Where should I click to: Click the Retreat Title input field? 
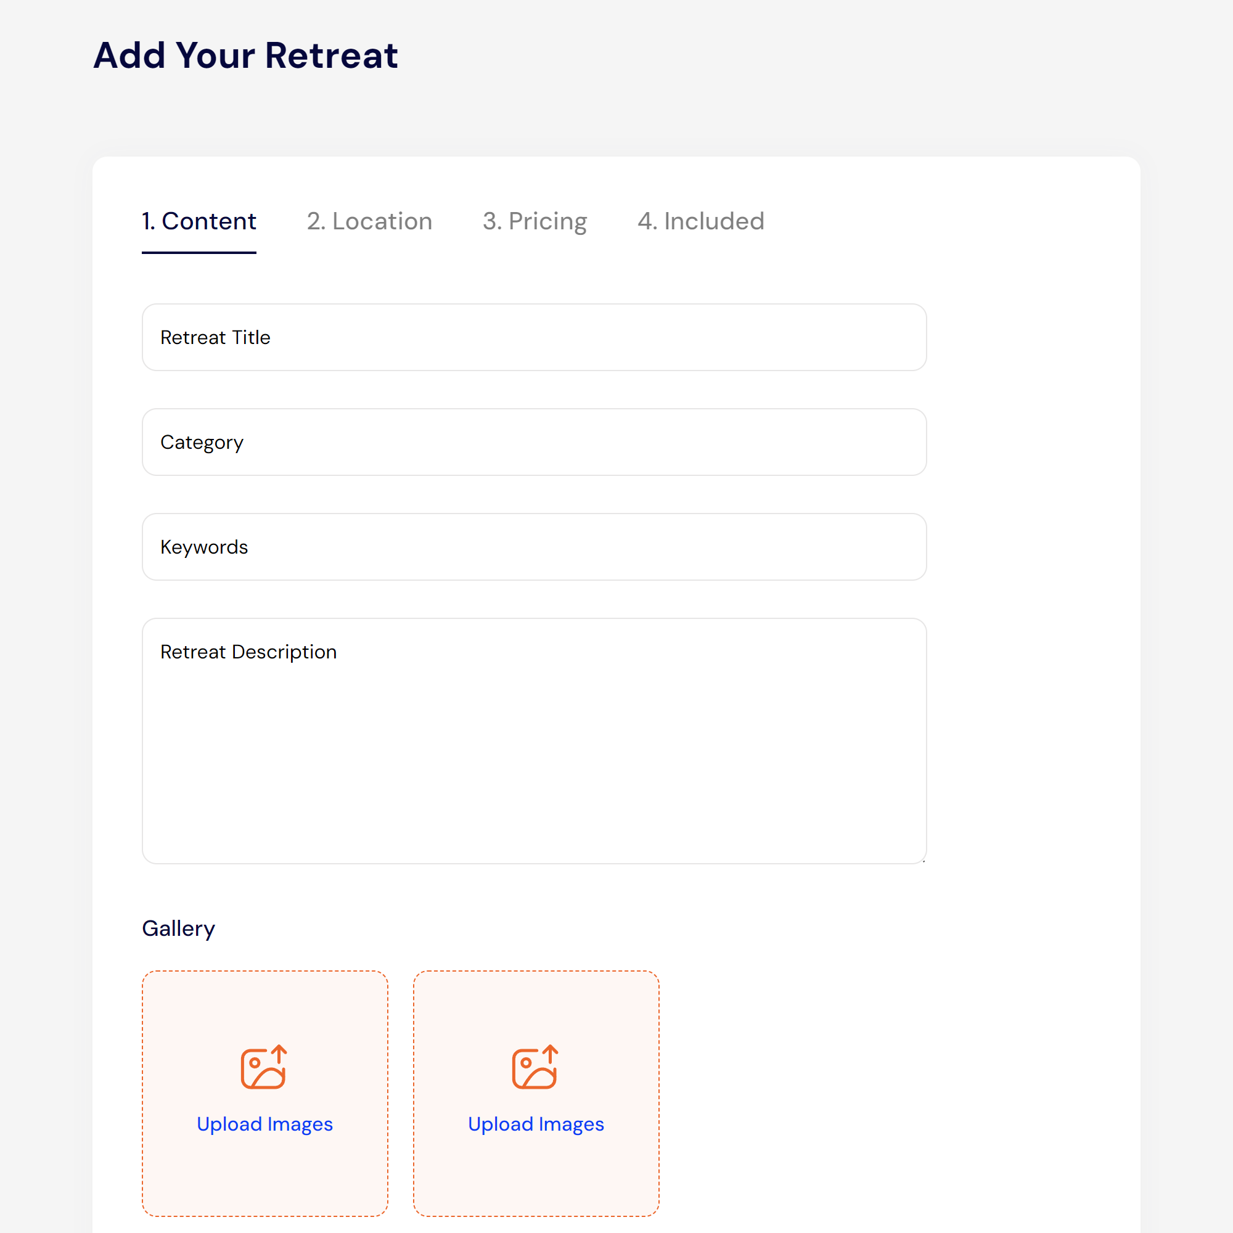point(534,337)
